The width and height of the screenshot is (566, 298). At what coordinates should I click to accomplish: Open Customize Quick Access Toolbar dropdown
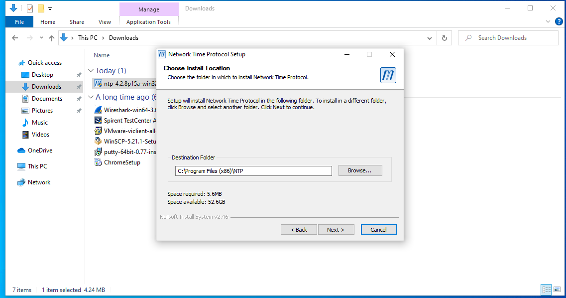[50, 8]
